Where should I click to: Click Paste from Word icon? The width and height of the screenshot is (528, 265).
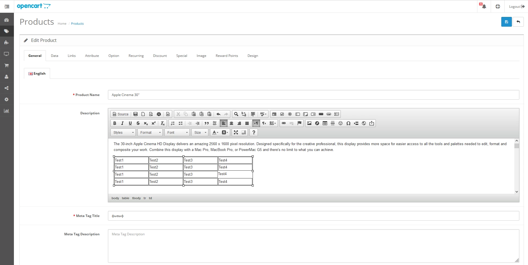pyautogui.click(x=209, y=114)
